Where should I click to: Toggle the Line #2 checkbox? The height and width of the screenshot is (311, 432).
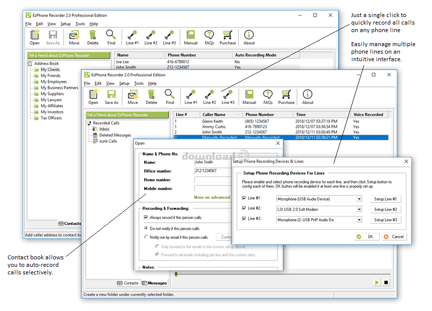pyautogui.click(x=244, y=208)
